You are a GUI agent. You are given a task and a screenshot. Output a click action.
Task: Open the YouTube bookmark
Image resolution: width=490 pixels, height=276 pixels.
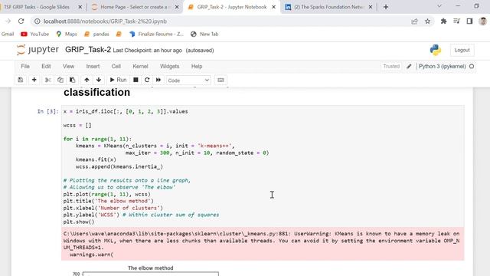[34, 34]
